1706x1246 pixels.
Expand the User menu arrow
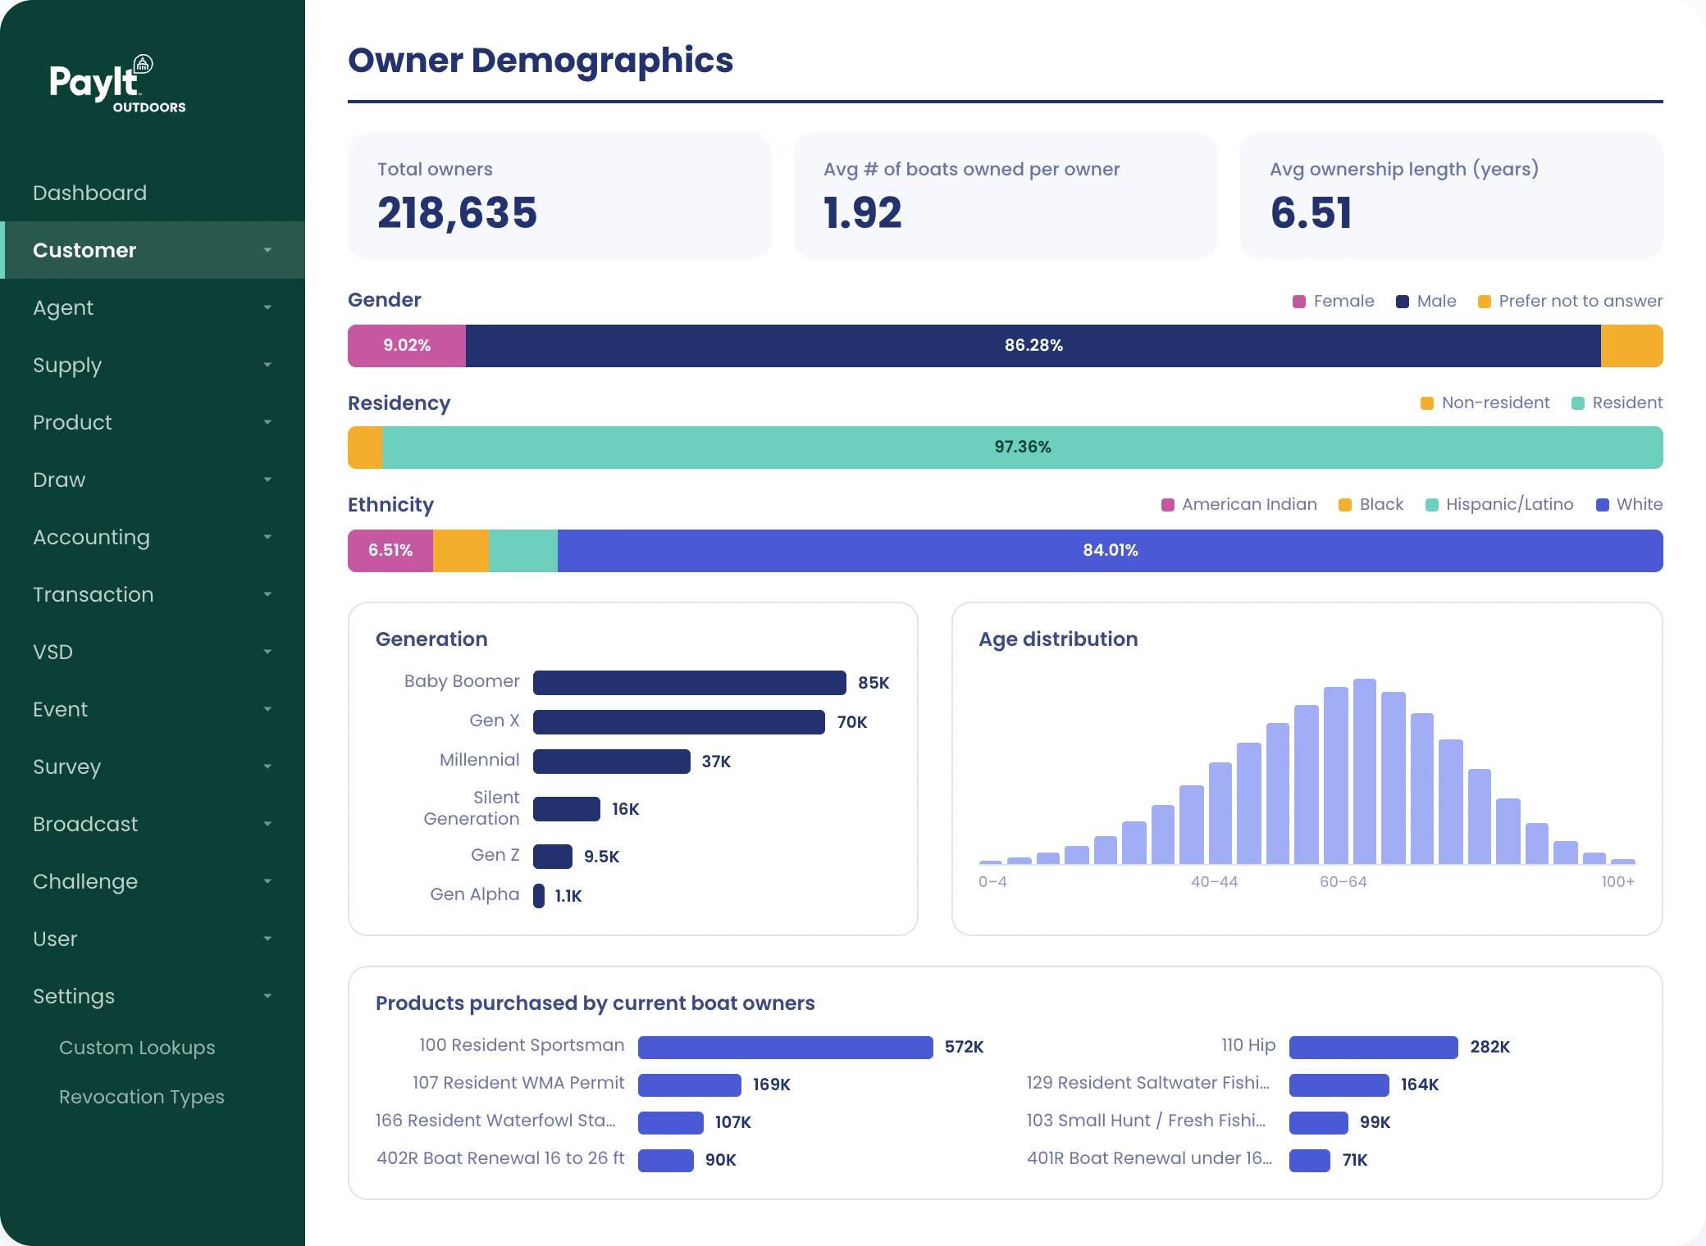coord(267,939)
